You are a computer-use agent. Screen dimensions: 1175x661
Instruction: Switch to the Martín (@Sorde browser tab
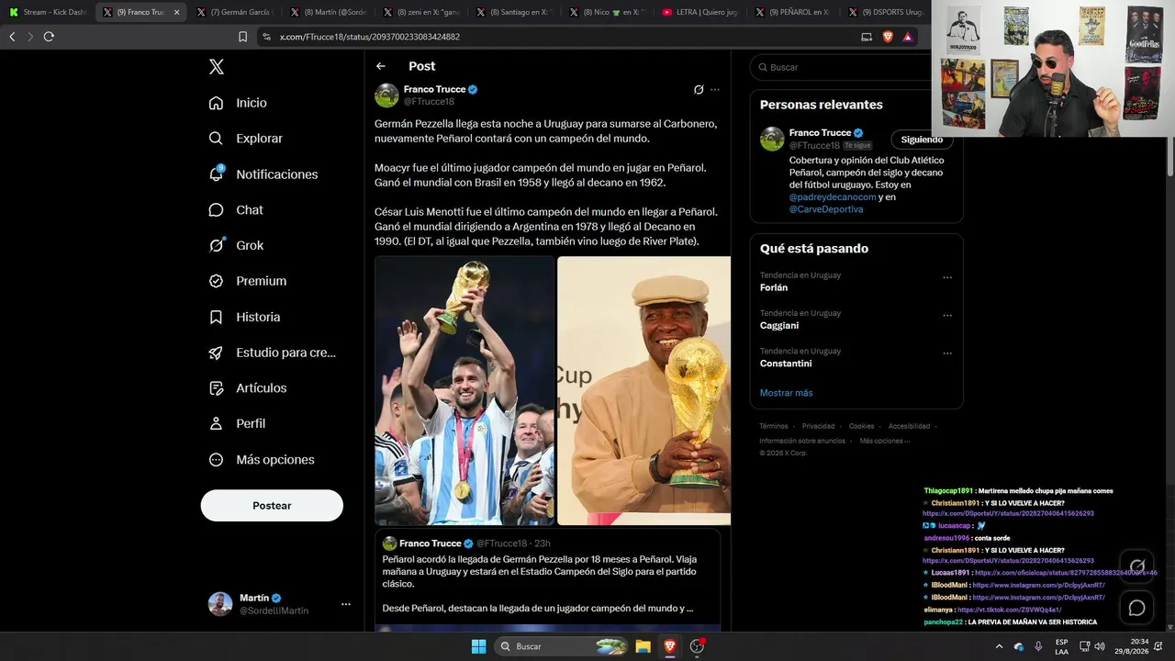(x=327, y=12)
